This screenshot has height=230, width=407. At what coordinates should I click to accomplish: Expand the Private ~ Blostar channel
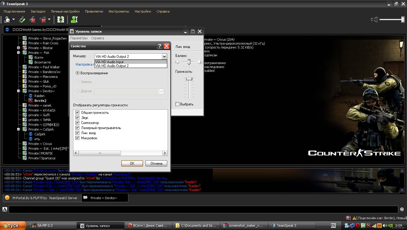point(19,48)
